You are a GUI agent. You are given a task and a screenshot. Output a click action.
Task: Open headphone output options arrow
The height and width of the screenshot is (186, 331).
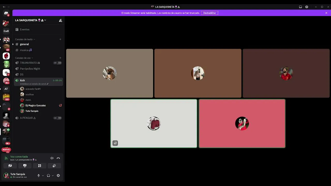pos(53,176)
